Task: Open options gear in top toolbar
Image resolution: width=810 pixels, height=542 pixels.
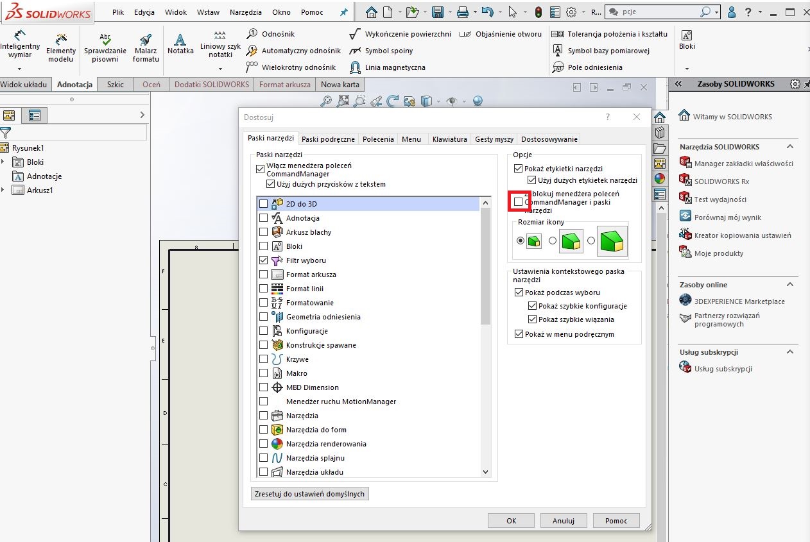Action: pos(571,12)
